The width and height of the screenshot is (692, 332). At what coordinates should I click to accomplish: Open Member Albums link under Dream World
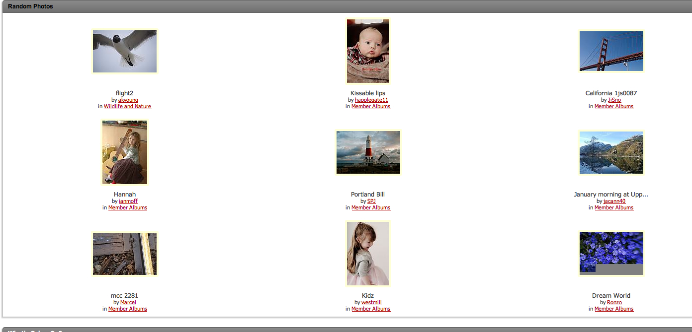coord(614,309)
